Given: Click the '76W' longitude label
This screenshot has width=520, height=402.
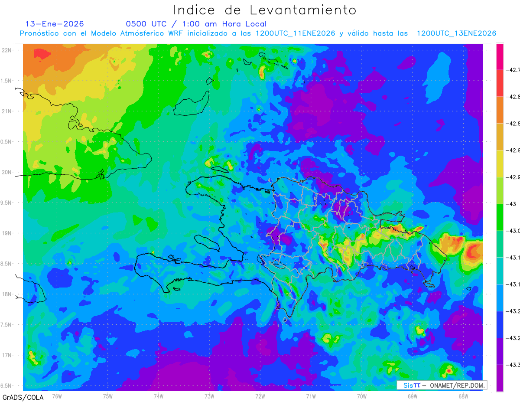Looking at the screenshot, I should click(x=57, y=396).
